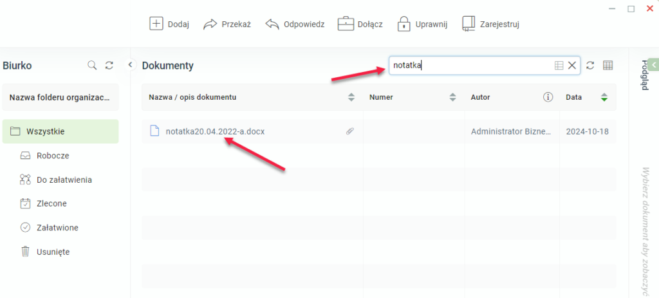Collapse the Biurko sidebar with the chevron

(x=130, y=65)
